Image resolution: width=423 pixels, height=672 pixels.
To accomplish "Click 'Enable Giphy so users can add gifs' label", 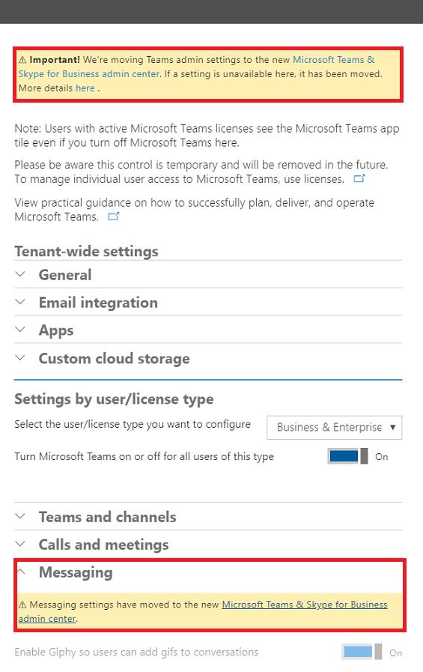I will click(136, 652).
